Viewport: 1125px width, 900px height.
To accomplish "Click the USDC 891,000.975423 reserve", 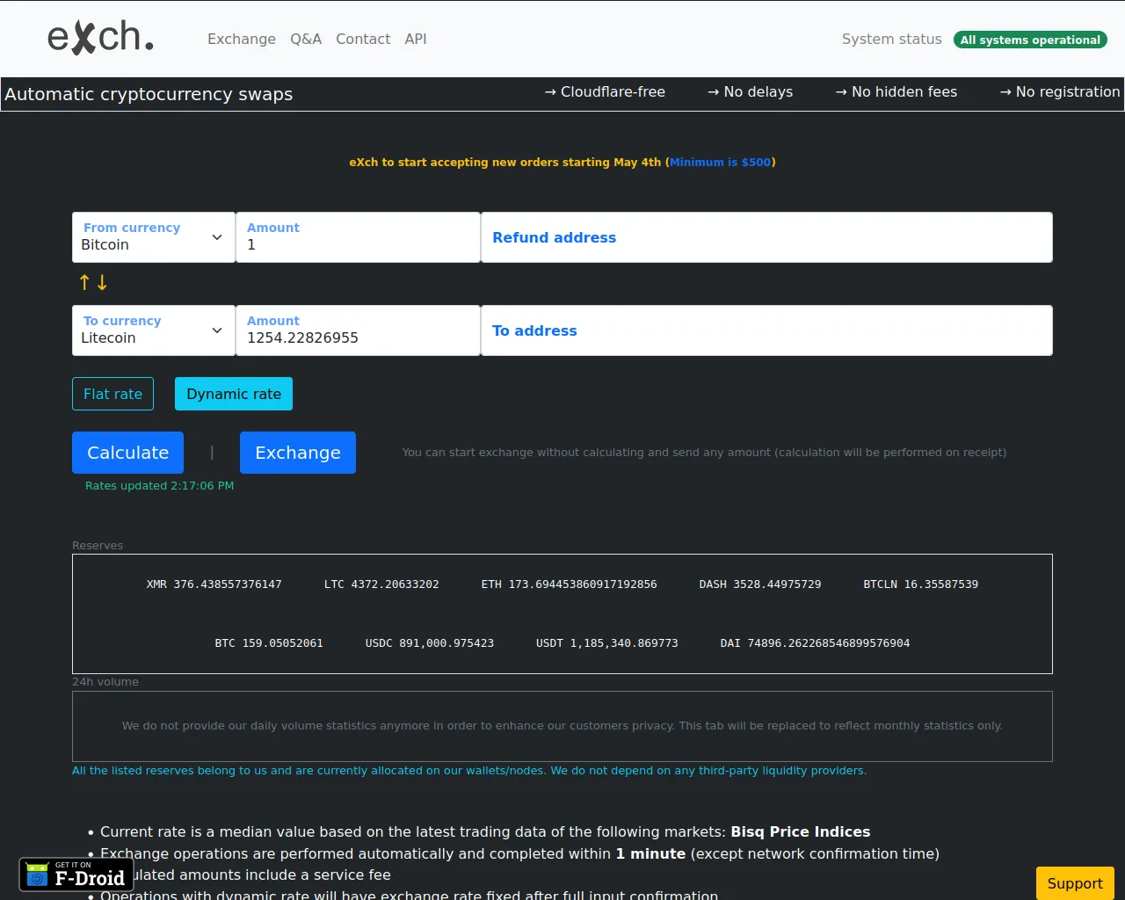I will [430, 642].
